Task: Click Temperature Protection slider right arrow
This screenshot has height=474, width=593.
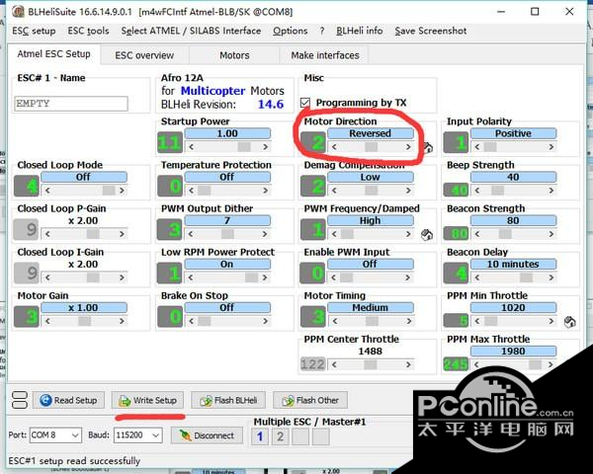Action: (265, 191)
